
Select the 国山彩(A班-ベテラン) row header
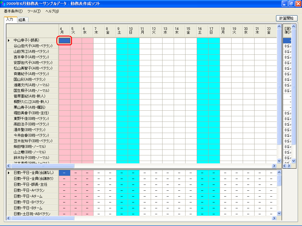(x=32, y=79)
